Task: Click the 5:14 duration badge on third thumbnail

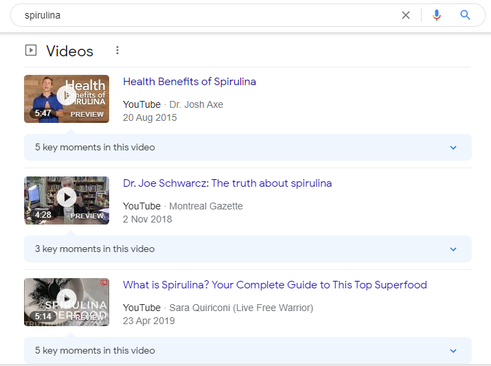Action: [43, 317]
